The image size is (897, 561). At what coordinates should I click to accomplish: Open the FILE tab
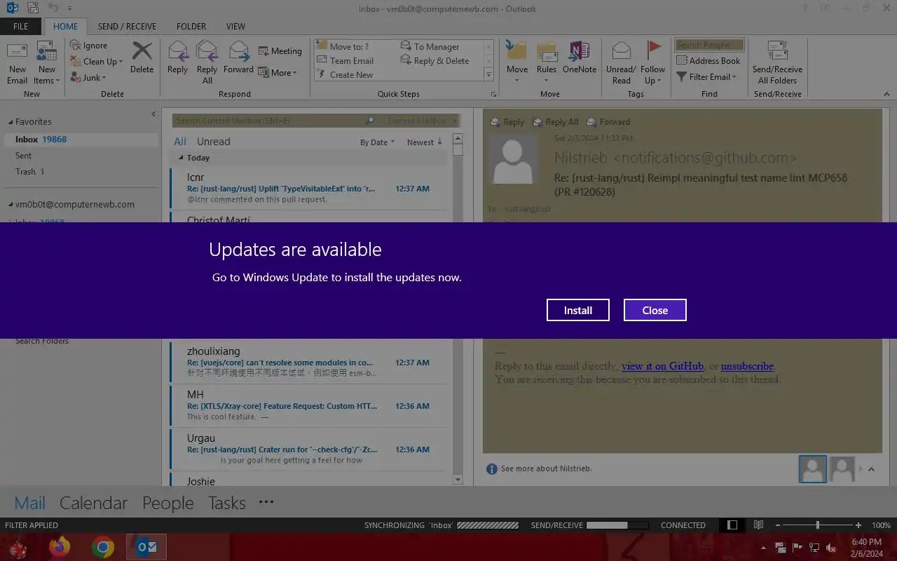click(21, 27)
